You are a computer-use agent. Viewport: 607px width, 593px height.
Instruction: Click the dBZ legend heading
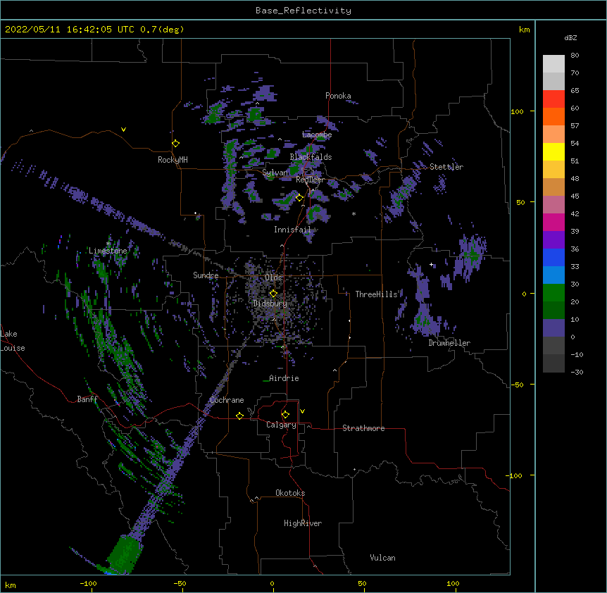coord(570,38)
